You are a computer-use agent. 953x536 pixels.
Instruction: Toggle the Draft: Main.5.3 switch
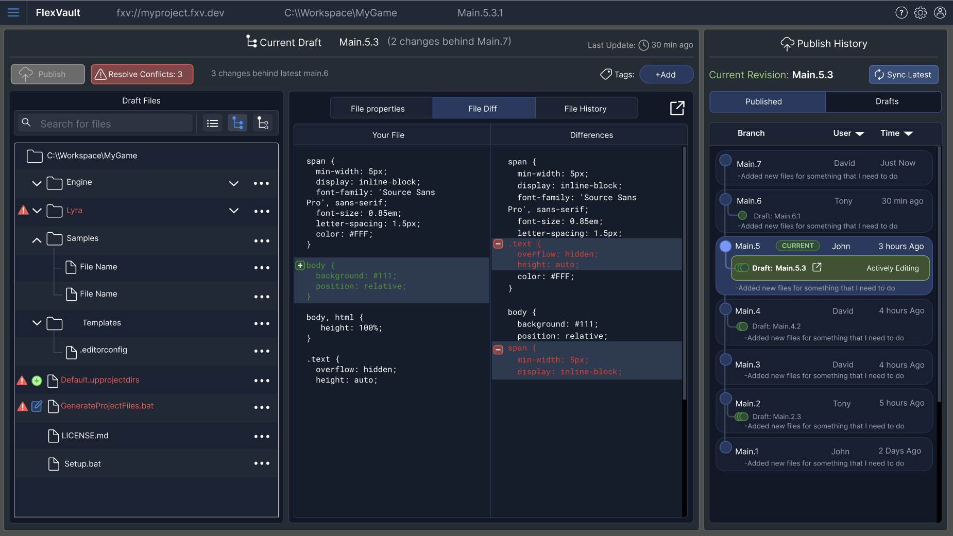pyautogui.click(x=742, y=268)
